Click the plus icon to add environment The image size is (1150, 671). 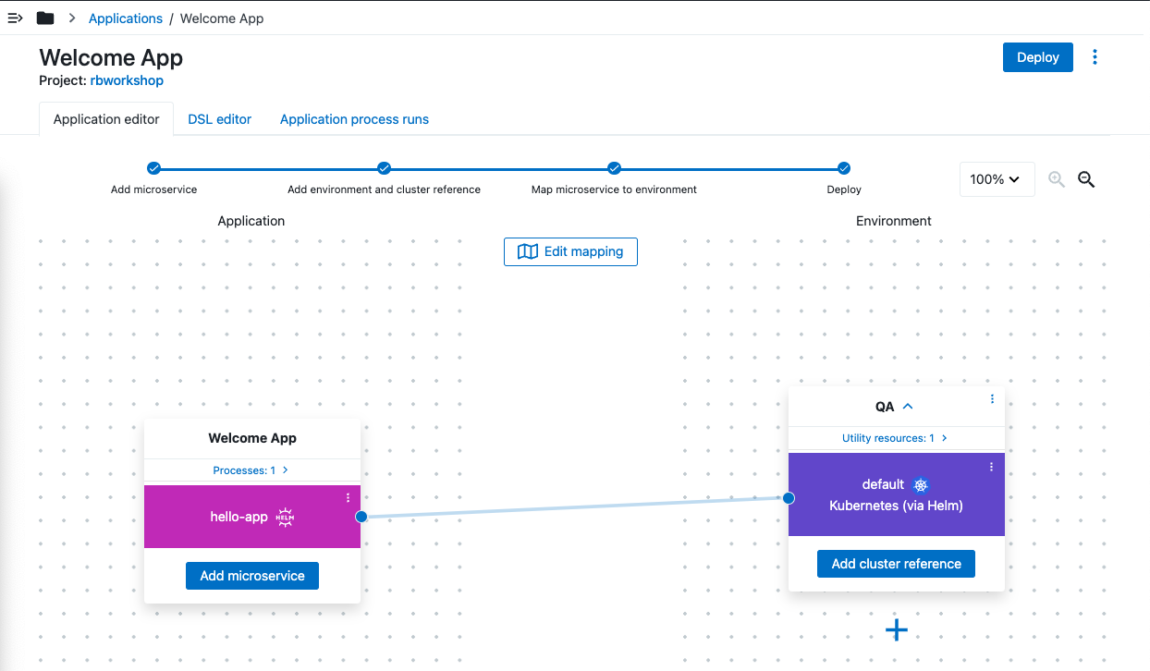[896, 630]
